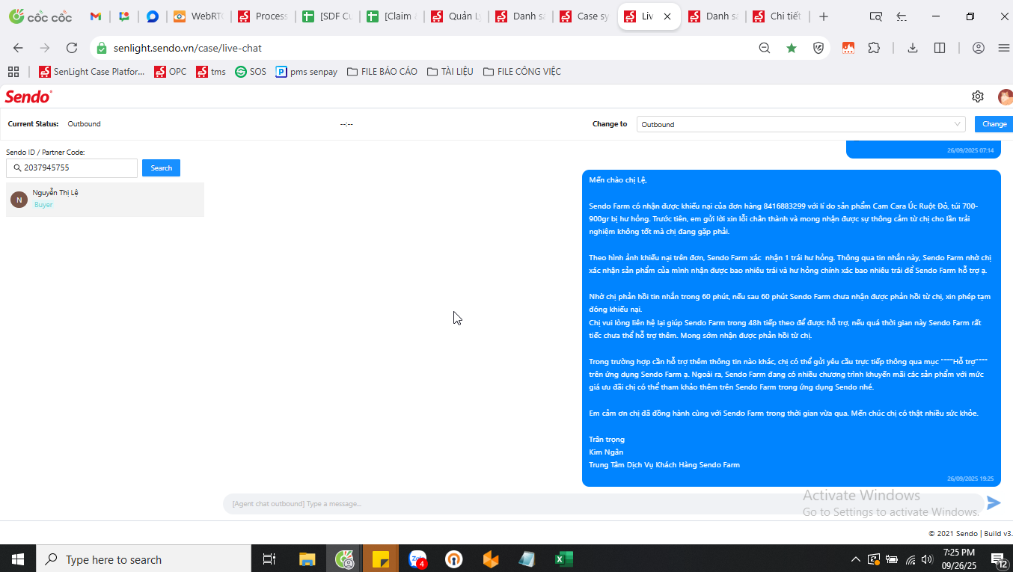Open the FILE CÔNG VIỆC bookmark folder

[522, 72]
